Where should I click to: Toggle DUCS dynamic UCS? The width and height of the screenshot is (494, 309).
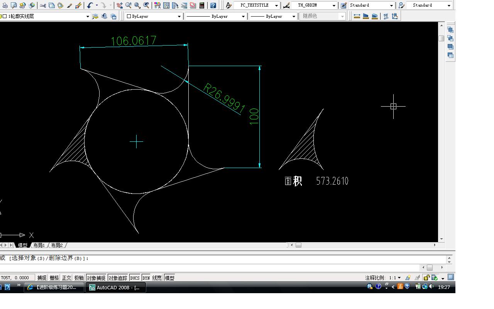click(135, 278)
